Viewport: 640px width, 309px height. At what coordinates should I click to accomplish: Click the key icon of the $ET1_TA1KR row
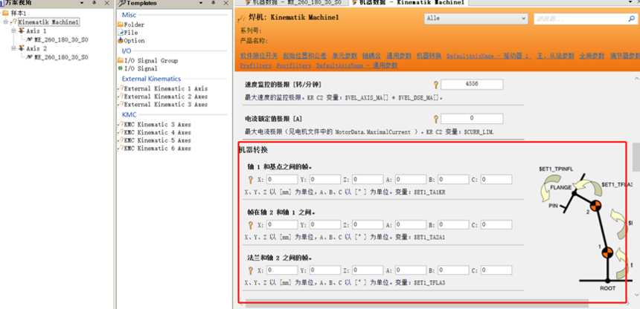coord(251,179)
